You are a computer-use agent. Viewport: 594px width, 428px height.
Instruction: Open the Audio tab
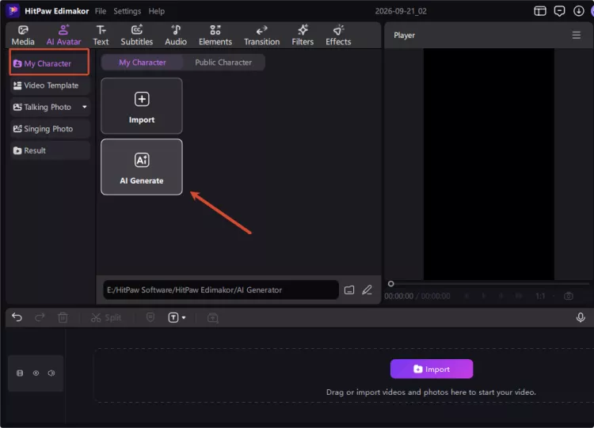coord(176,35)
